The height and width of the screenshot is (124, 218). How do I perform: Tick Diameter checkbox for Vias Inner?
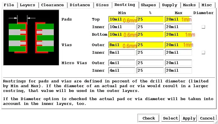(x=203, y=53)
